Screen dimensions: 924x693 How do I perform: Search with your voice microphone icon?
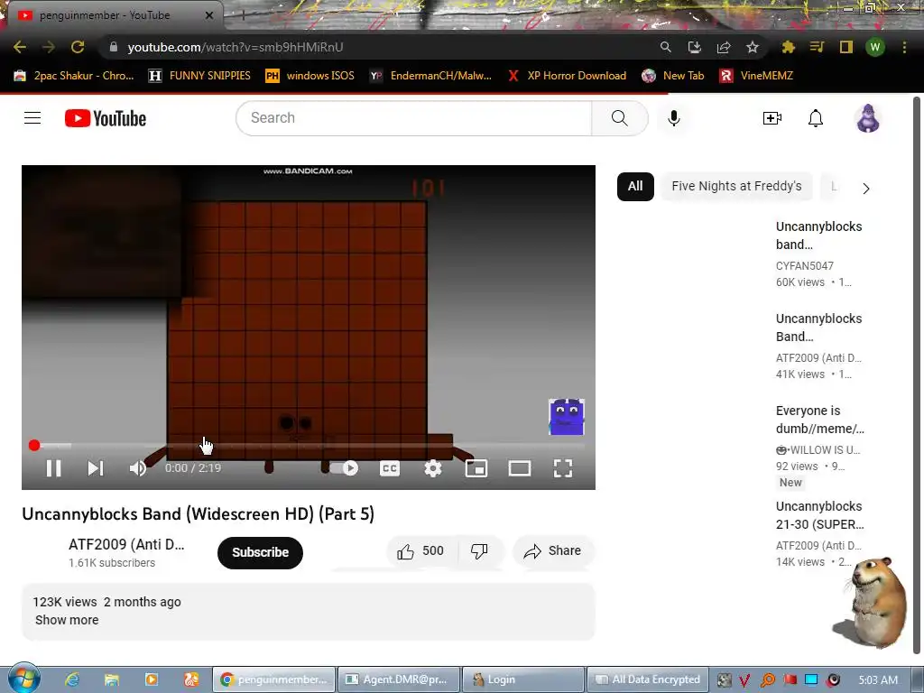point(673,118)
